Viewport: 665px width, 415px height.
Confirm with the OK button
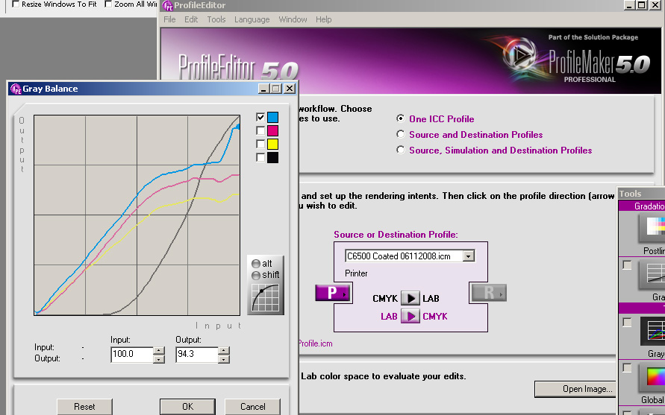point(187,407)
